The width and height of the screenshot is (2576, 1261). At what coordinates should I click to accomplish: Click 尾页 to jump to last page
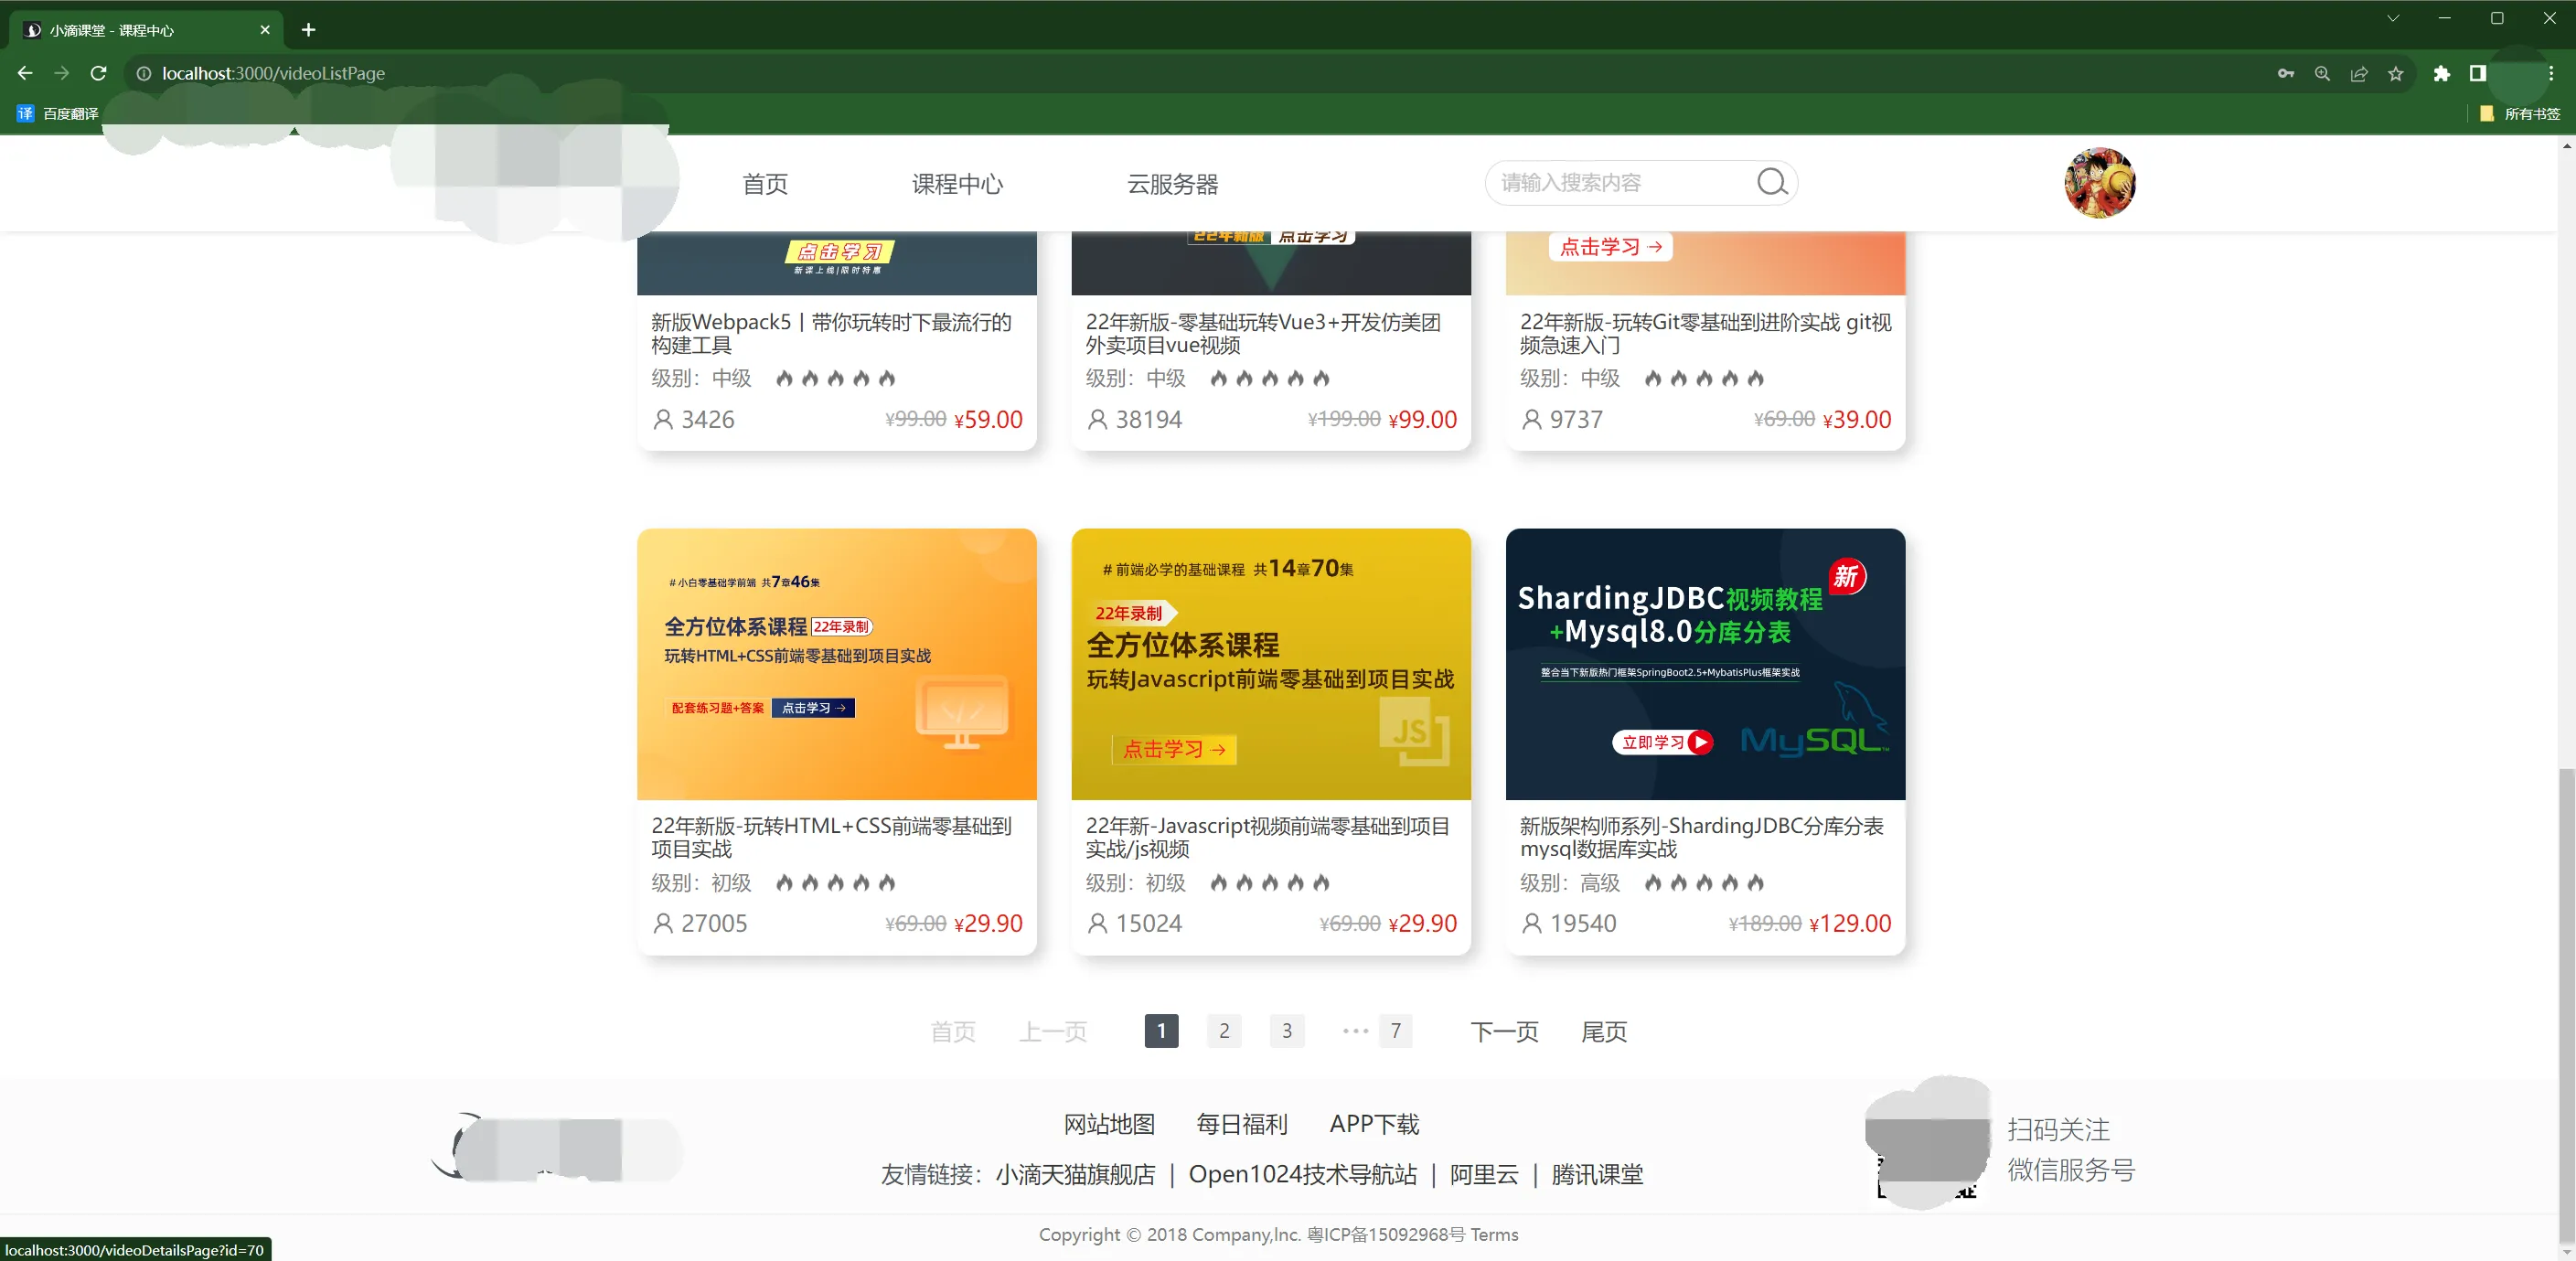point(1604,1032)
